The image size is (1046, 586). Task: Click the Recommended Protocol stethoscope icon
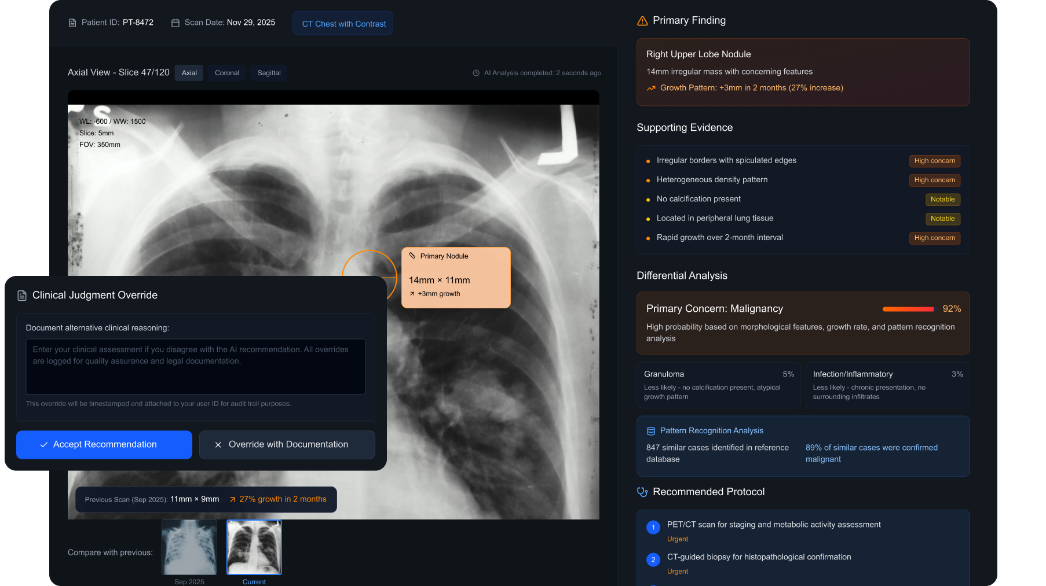tap(642, 492)
